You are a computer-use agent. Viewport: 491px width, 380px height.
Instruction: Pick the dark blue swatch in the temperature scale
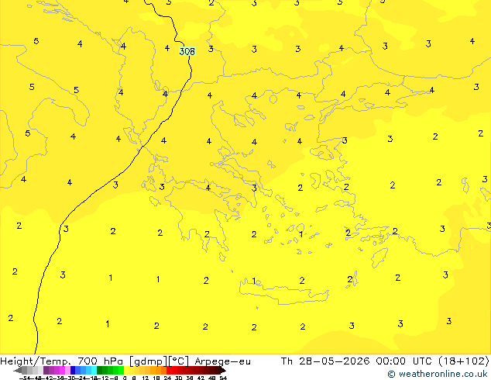(x=73, y=370)
